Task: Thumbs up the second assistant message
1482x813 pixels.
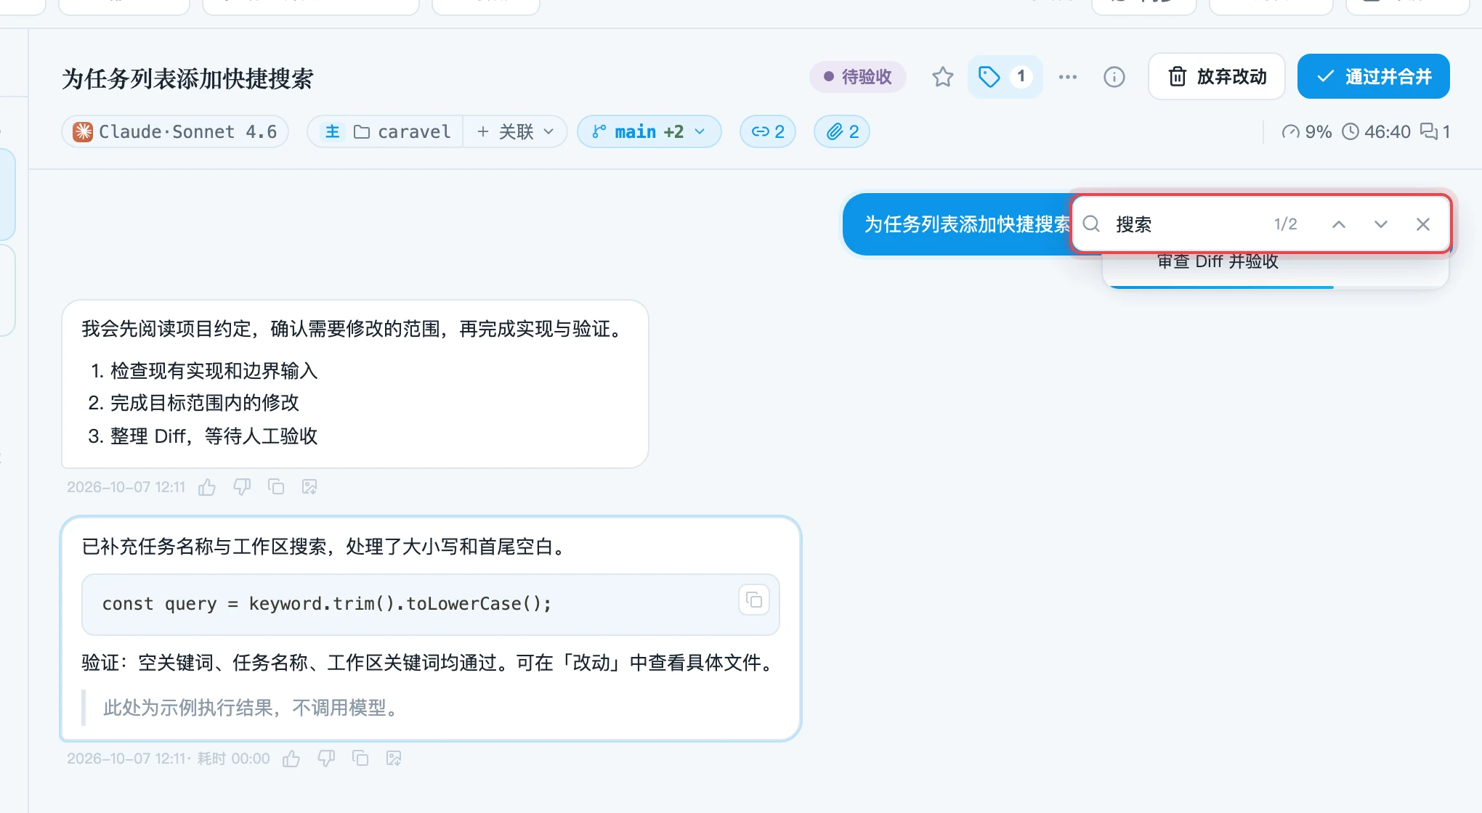Action: pos(291,759)
